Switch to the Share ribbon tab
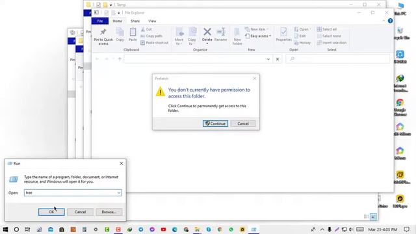The width and height of the screenshot is (416, 234). click(135, 21)
